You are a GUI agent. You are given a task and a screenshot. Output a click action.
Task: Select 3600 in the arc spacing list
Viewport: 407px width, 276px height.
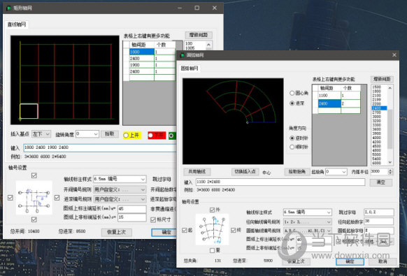tap(377, 129)
